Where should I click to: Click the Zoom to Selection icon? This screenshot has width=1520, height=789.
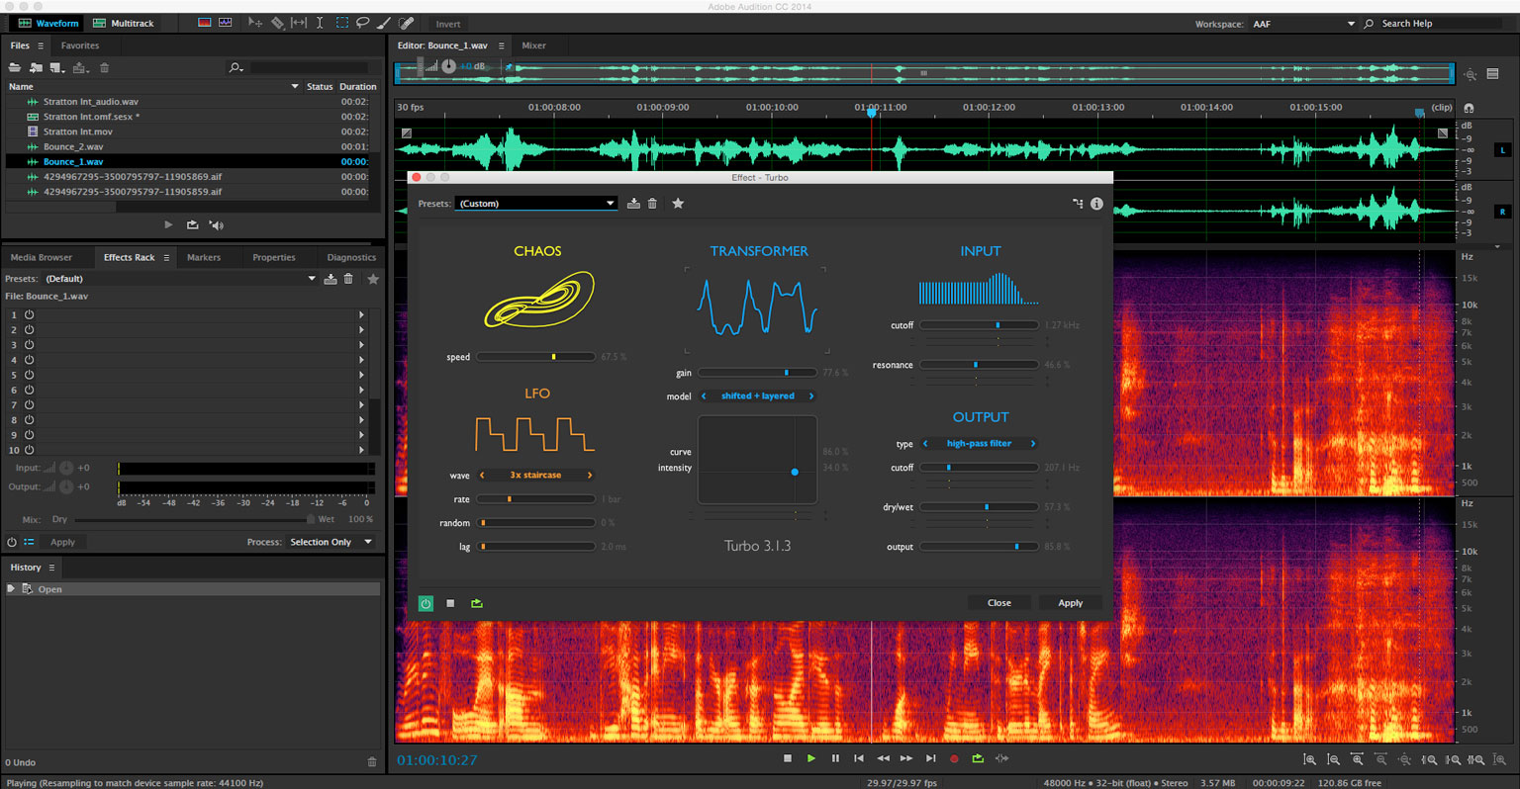[1475, 759]
